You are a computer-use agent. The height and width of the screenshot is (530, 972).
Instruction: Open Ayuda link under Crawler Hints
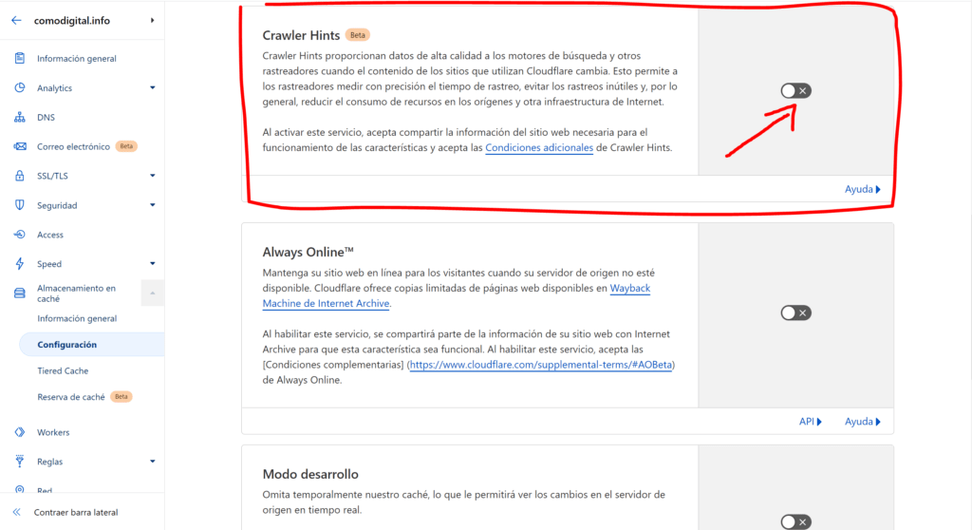click(x=862, y=189)
